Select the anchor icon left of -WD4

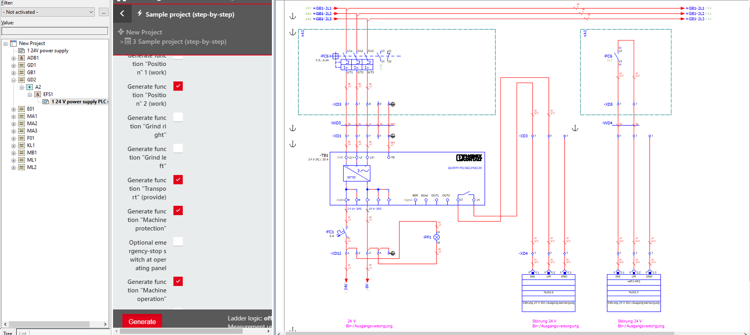tap(575, 128)
